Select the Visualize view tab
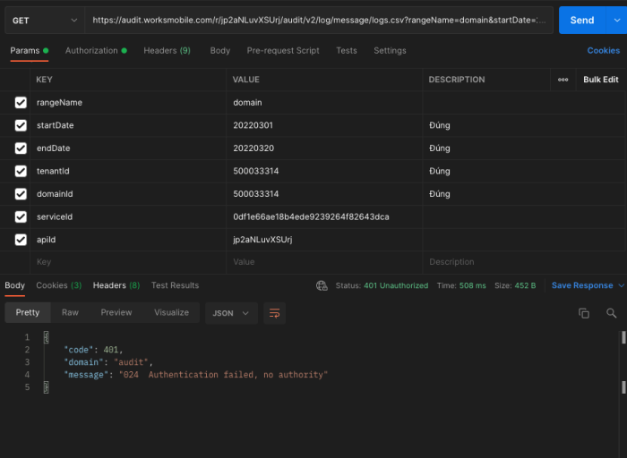Viewport: 627px width, 458px height. click(x=172, y=313)
